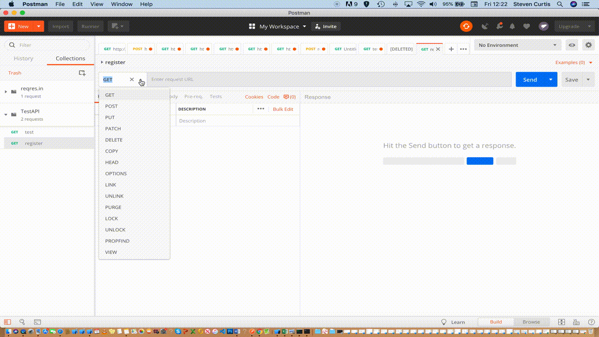Switch to Browse mode
The height and width of the screenshot is (337, 599).
[x=531, y=322]
